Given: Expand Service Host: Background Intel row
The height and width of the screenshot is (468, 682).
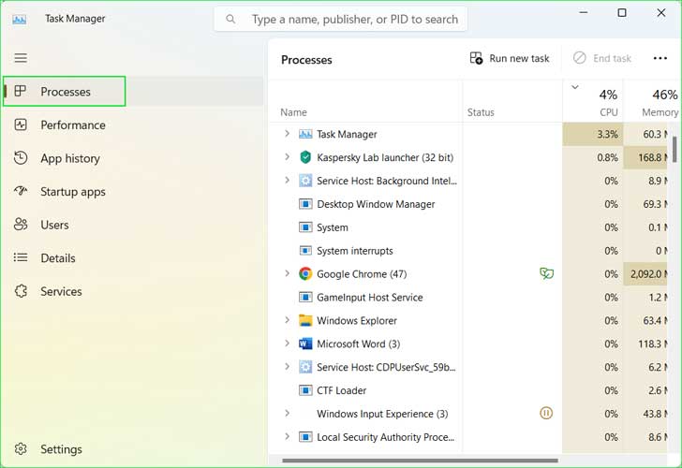Looking at the screenshot, I should pyautogui.click(x=287, y=180).
